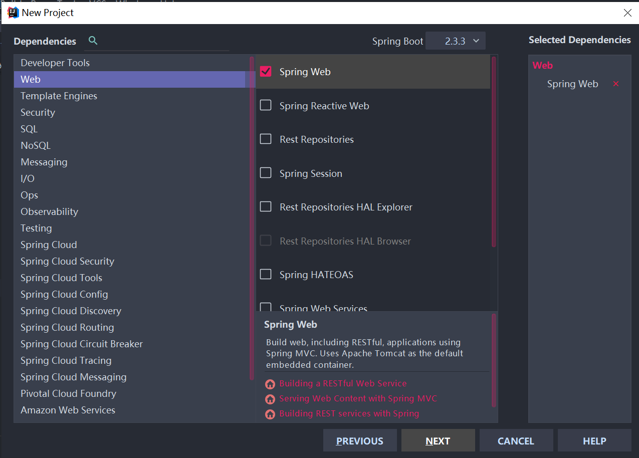The width and height of the screenshot is (639, 458).
Task: Click the Web group header in Selected Dependencies
Action: click(543, 65)
